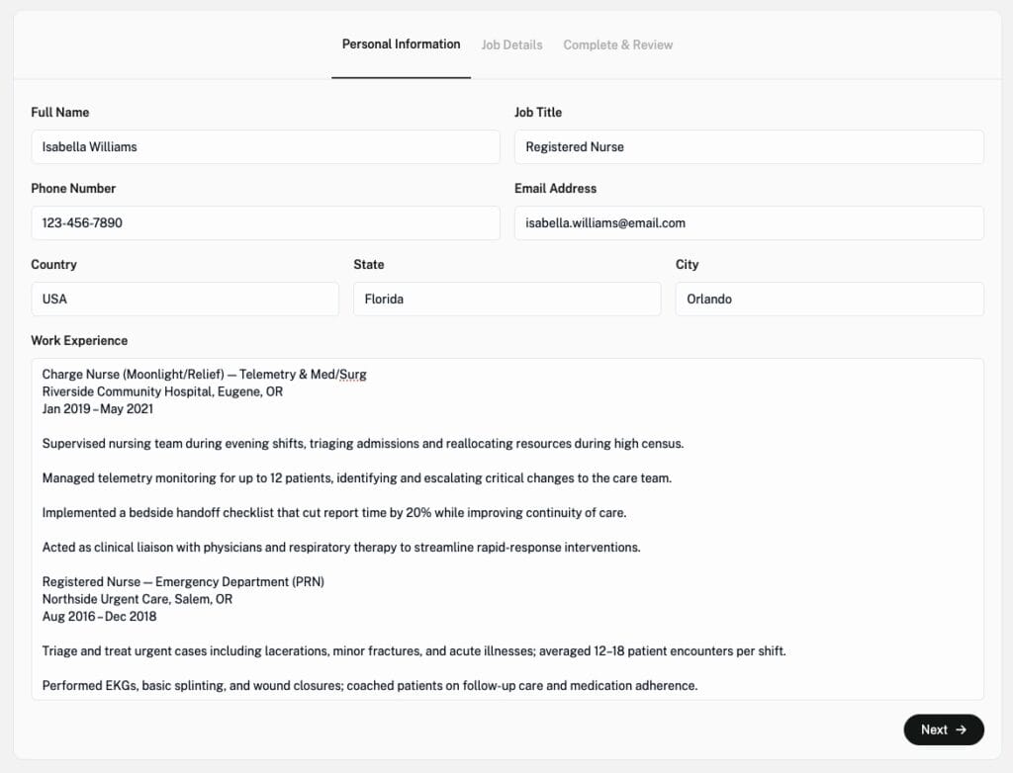Place cursor on Northside Urgent Care line
Viewport: 1013px width, 773px height.
138,599
